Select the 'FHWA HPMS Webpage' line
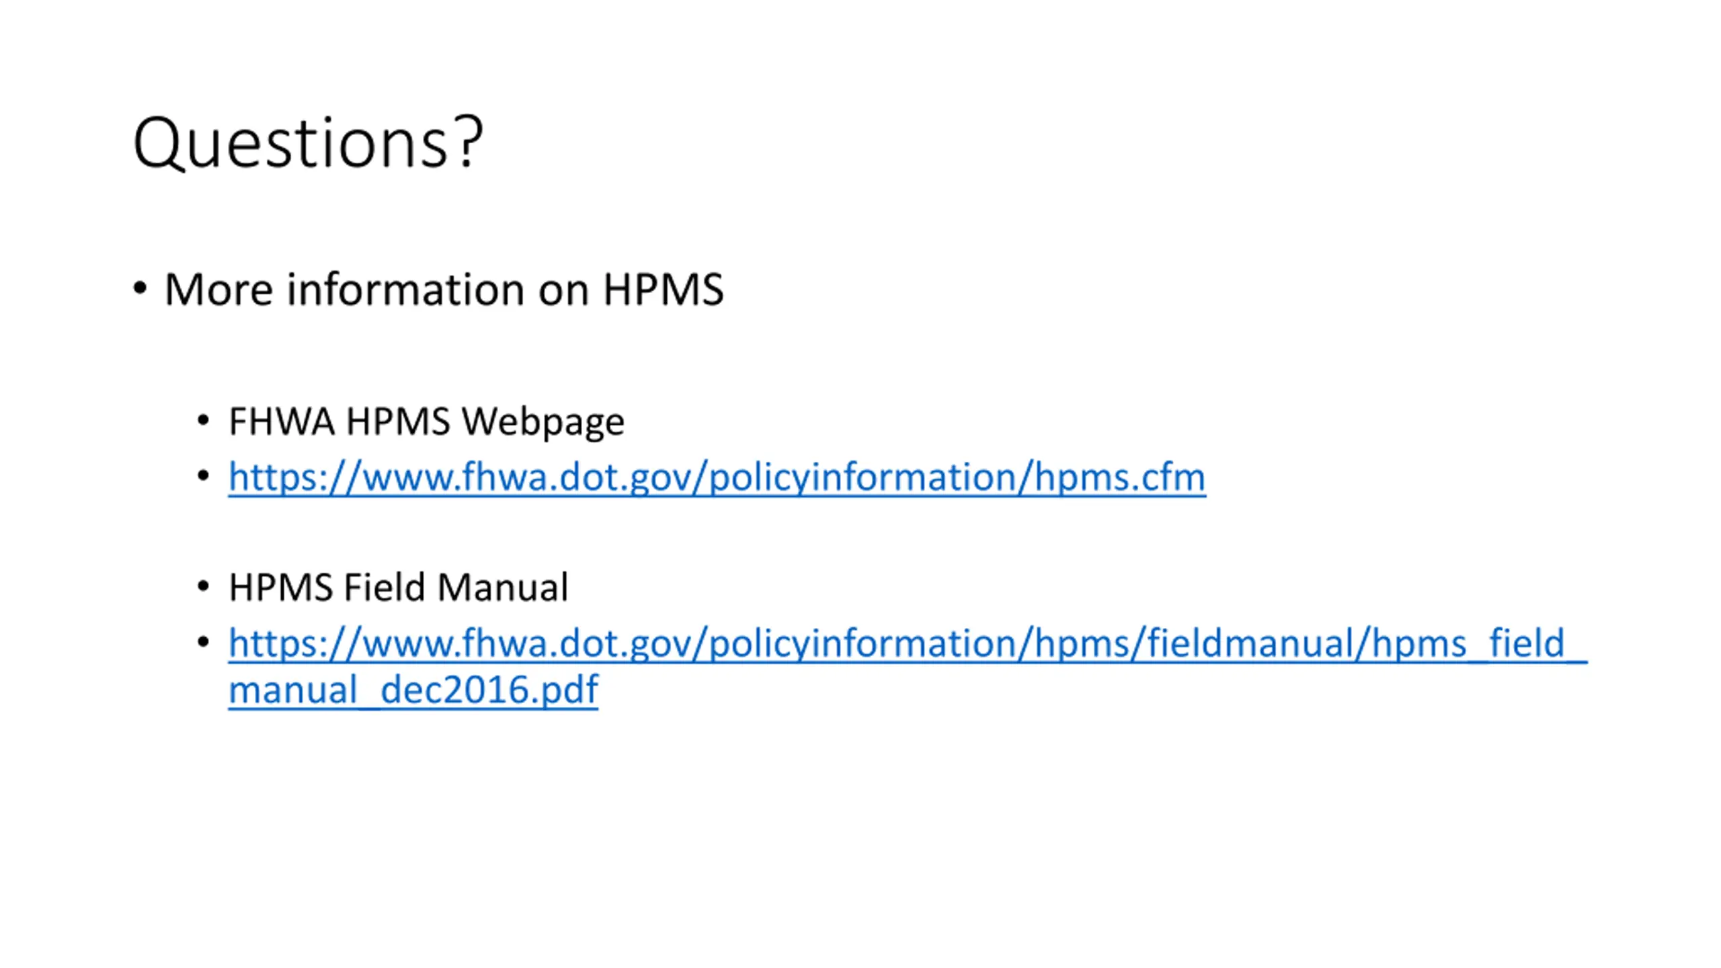The width and height of the screenshot is (1721, 968). (x=426, y=422)
